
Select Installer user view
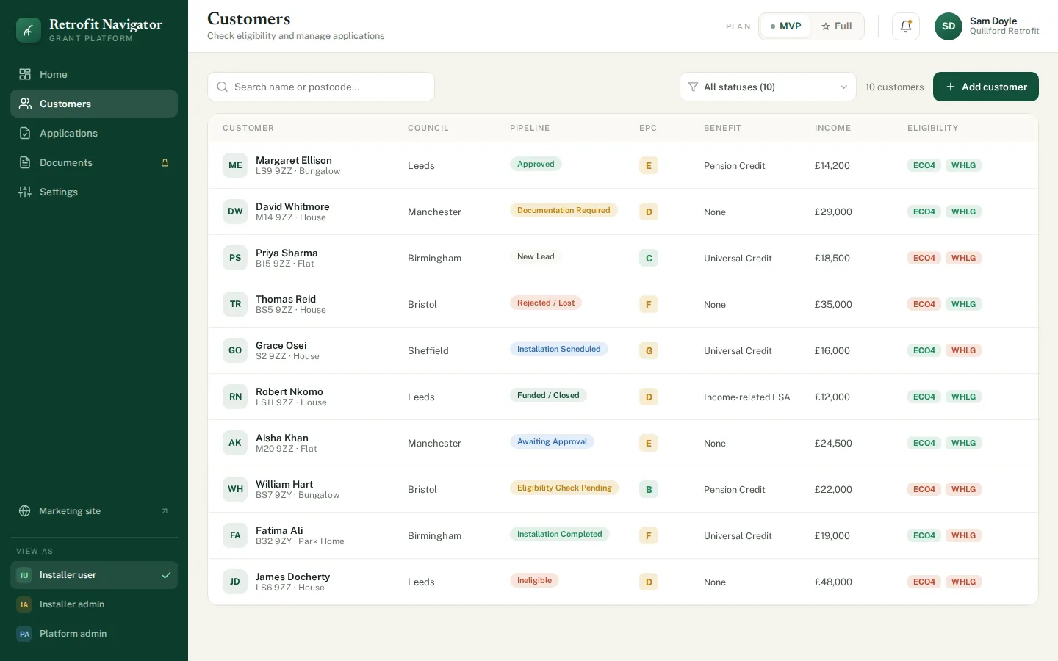point(94,575)
